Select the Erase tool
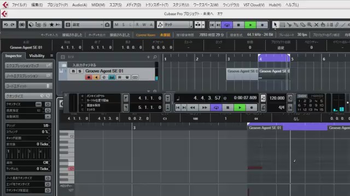 pos(302,24)
